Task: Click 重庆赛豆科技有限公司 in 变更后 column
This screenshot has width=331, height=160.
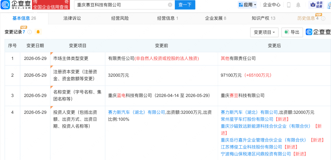Action: (x=242, y=96)
